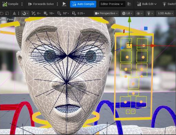Toggle rotation snapping icon

click(59, 13)
